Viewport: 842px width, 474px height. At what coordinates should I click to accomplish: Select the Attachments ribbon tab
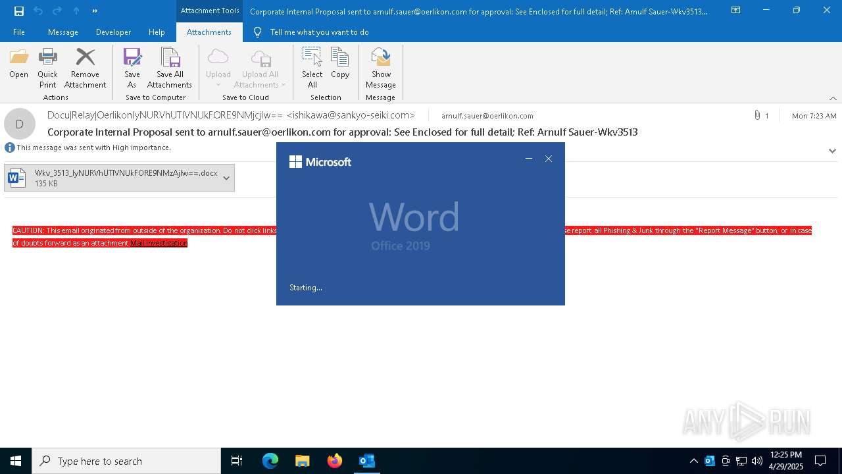tap(209, 32)
